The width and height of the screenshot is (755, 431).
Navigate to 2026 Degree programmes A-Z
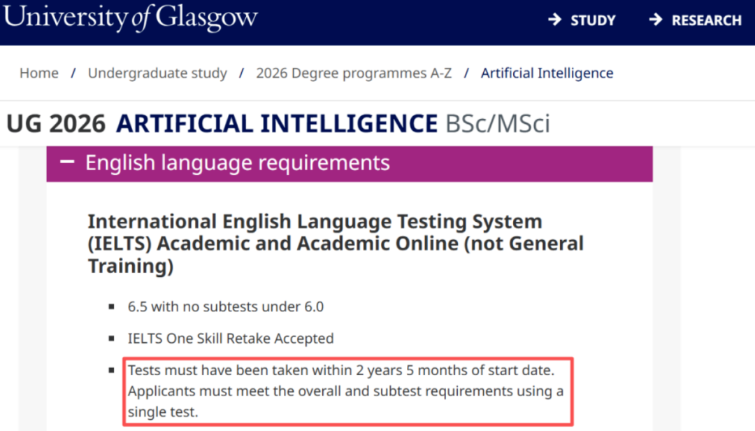click(354, 73)
